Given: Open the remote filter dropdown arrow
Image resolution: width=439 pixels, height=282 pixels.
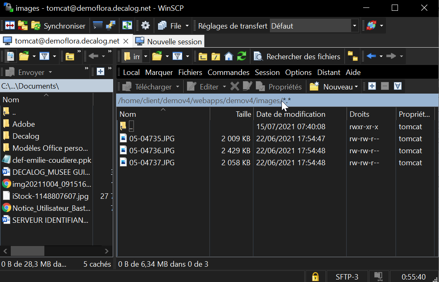Looking at the screenshot, I should tap(187, 56).
